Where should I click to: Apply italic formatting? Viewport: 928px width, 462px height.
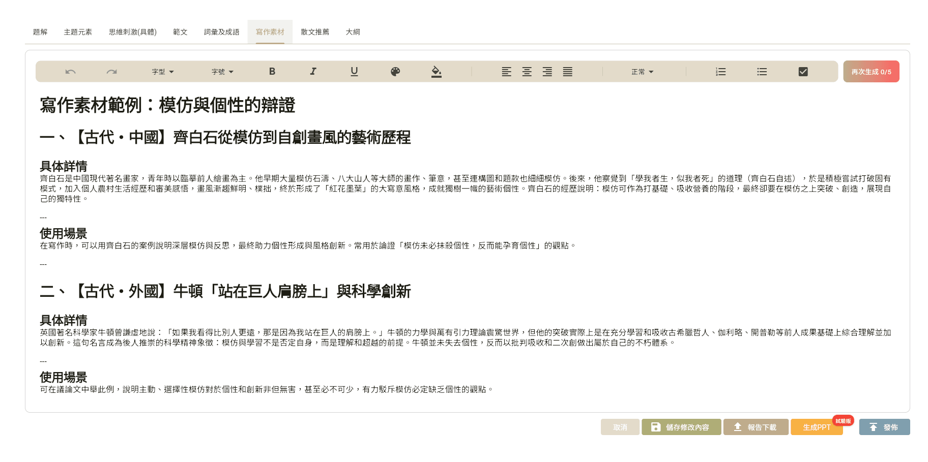tap(313, 71)
